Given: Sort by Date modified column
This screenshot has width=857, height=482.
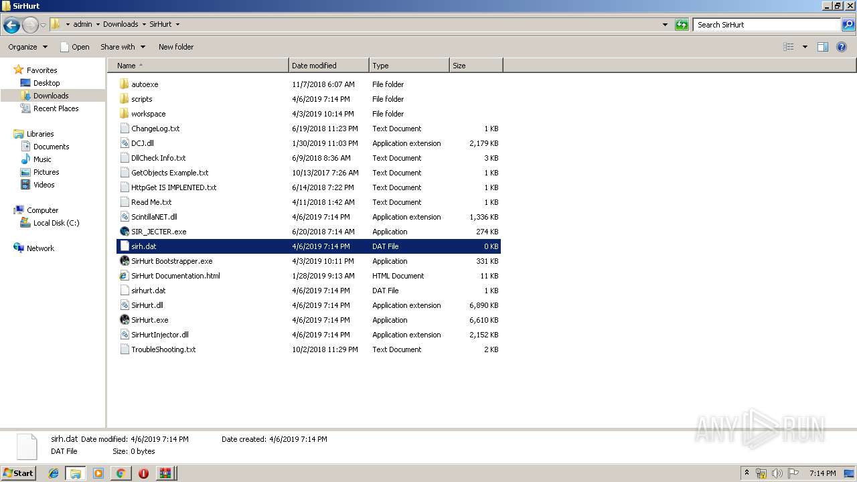Looking at the screenshot, I should pyautogui.click(x=329, y=66).
